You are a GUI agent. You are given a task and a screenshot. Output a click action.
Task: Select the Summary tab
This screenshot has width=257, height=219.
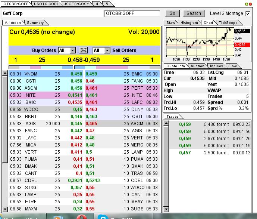click(35, 23)
